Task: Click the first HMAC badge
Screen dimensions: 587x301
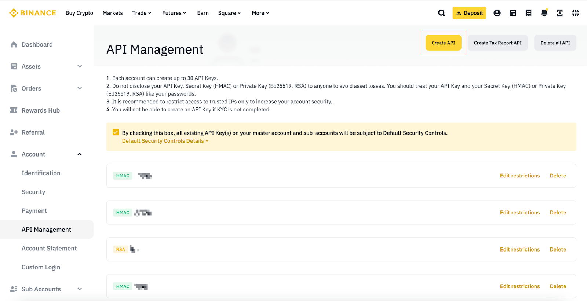Action: click(123, 176)
